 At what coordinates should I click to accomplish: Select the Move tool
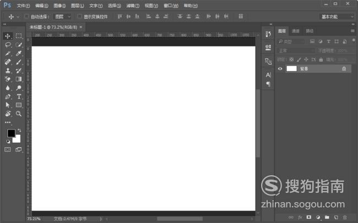click(x=8, y=36)
